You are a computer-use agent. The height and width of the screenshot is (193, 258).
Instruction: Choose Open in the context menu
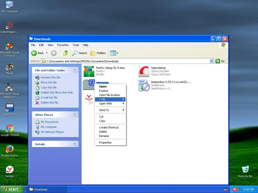tap(110, 86)
